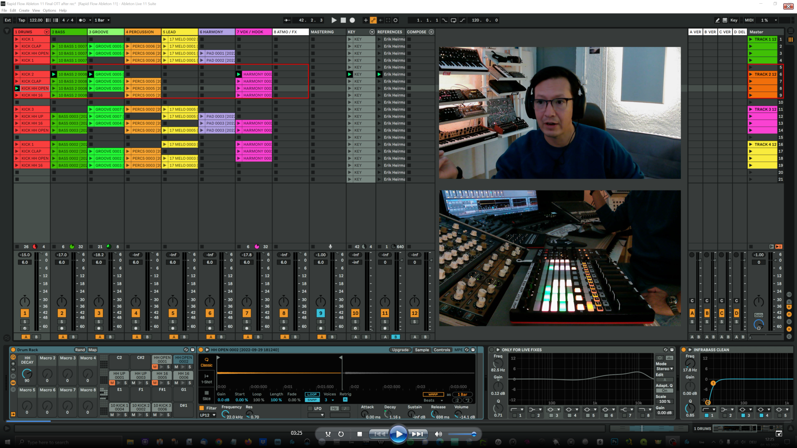Screen dimensions: 797x448
Task: Toggle the WARP button in Simpler
Action: tap(433, 394)
